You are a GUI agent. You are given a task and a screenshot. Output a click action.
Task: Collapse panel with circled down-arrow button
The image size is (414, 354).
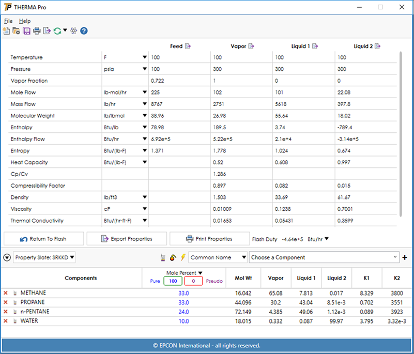point(7,257)
